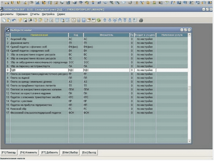
Task: Click the icon at the left of the 'Выберите налог' title
Action: click(8, 30)
